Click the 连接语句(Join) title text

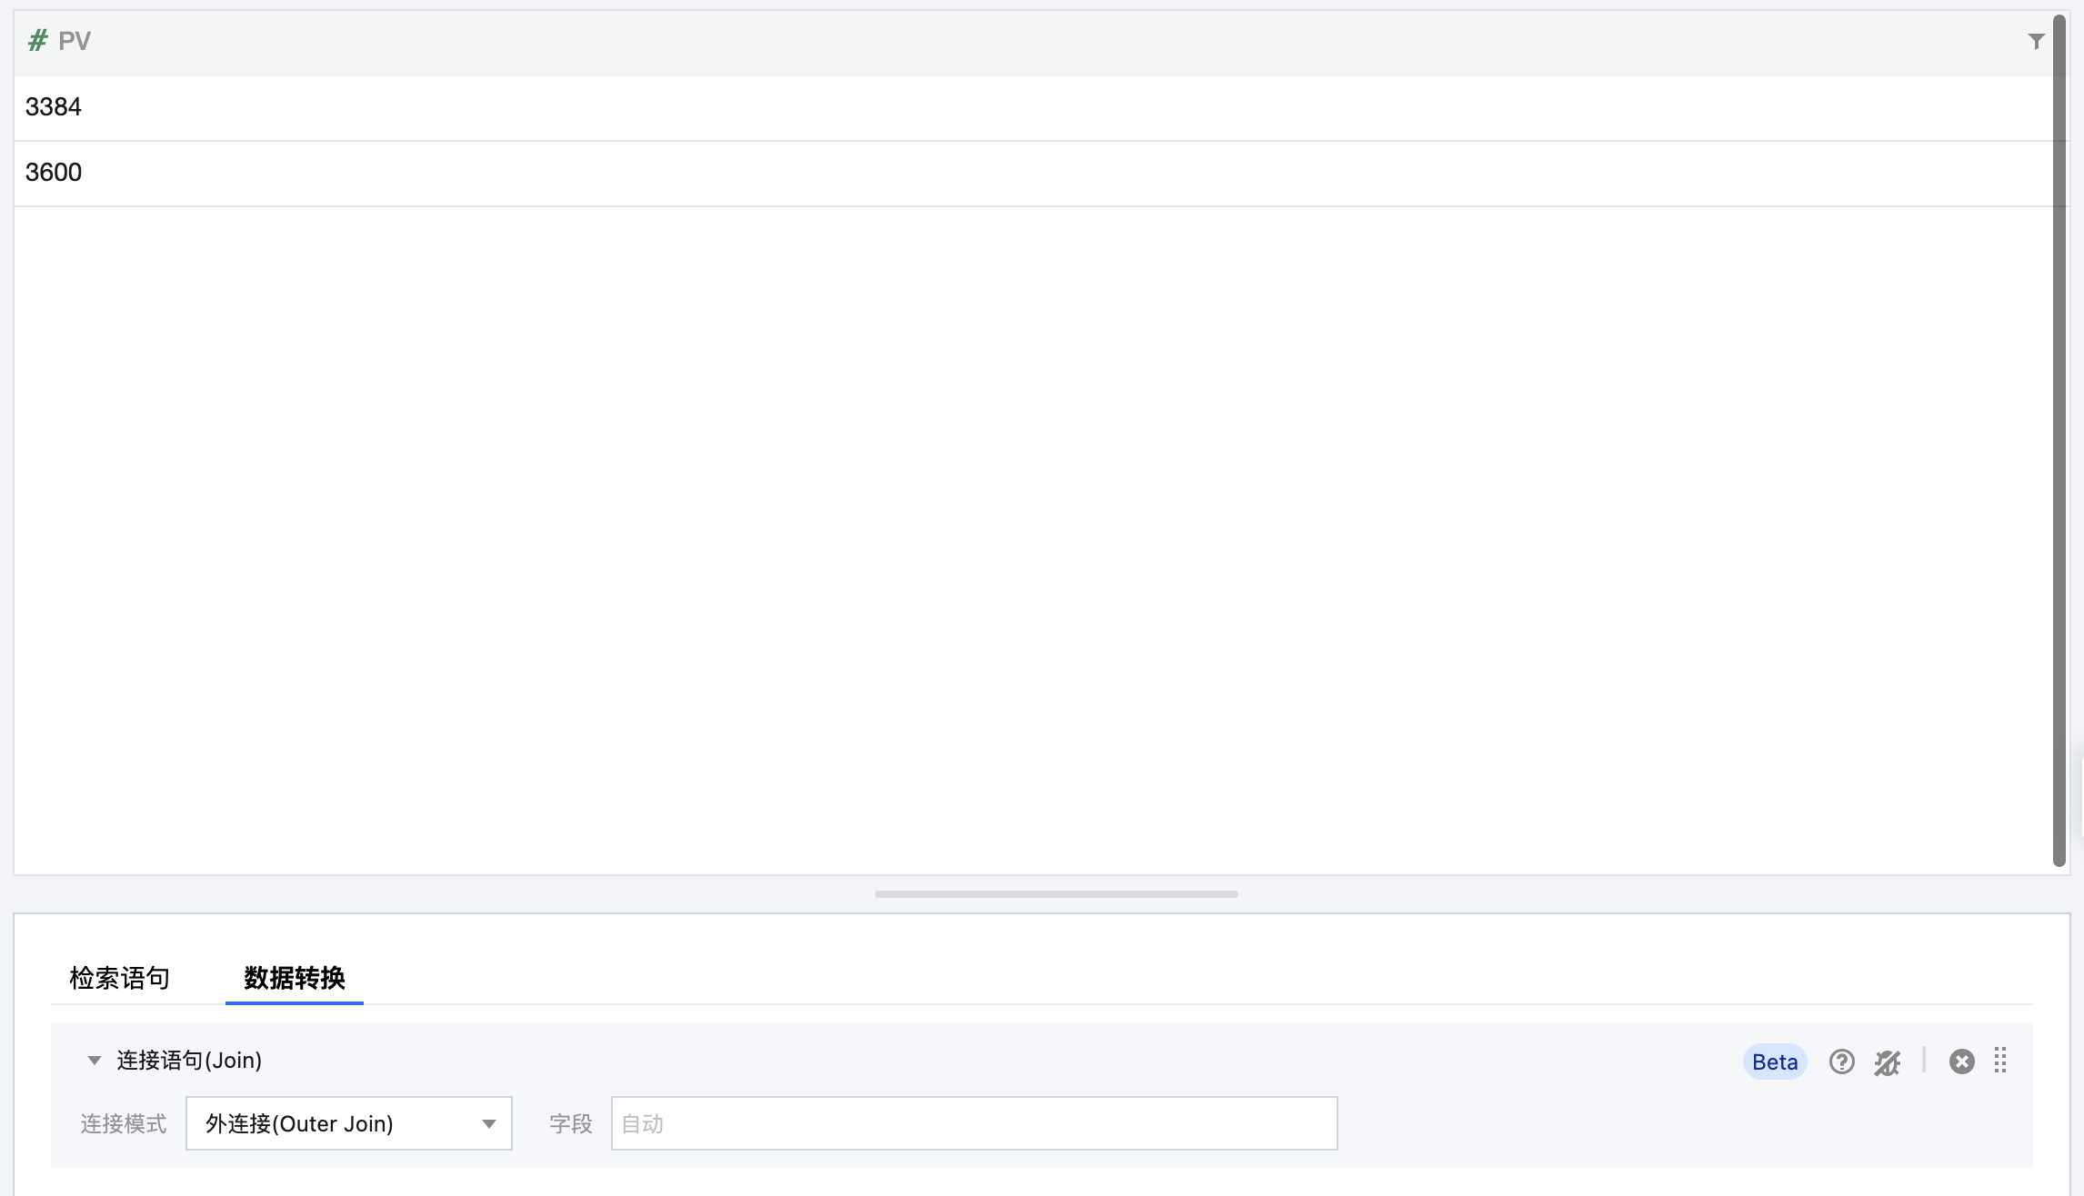click(189, 1061)
